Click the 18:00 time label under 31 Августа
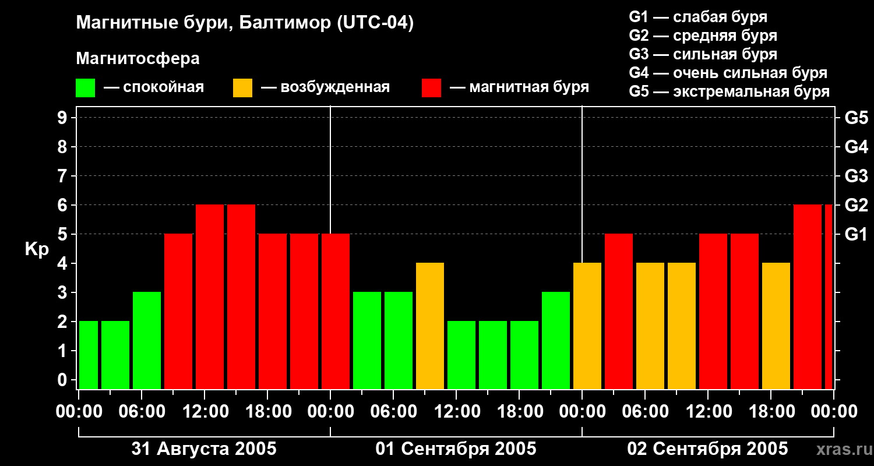The width and height of the screenshot is (874, 466). coord(267,412)
